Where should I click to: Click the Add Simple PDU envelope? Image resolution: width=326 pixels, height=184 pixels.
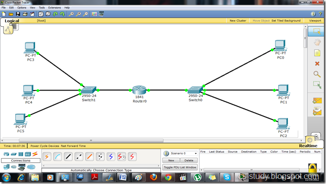(317, 101)
